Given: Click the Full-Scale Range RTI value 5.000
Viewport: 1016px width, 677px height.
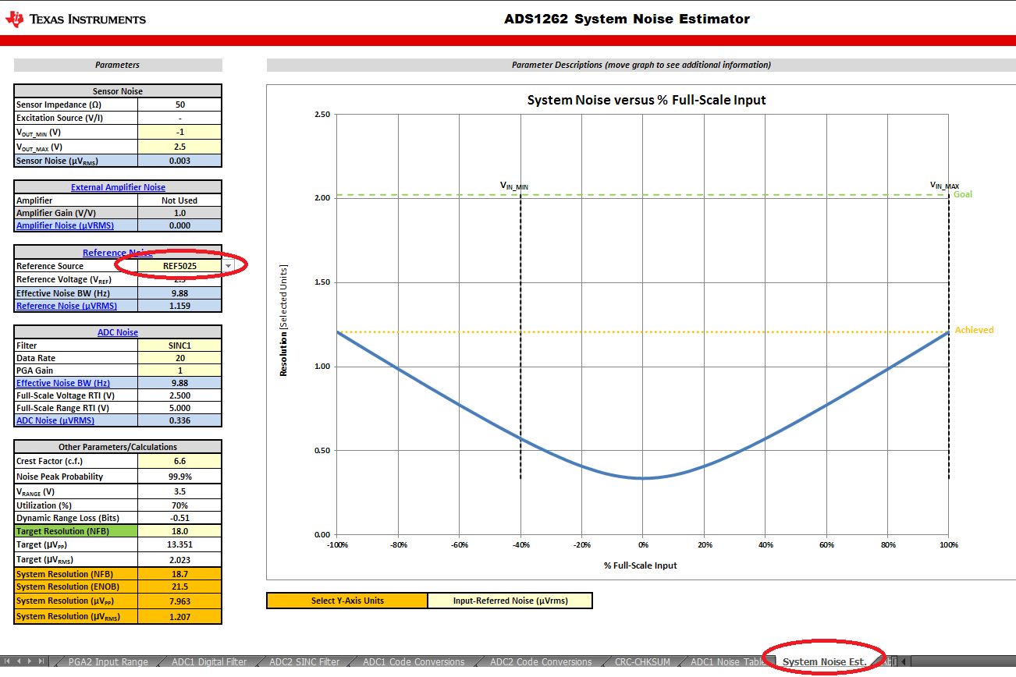Looking at the screenshot, I should click(179, 408).
